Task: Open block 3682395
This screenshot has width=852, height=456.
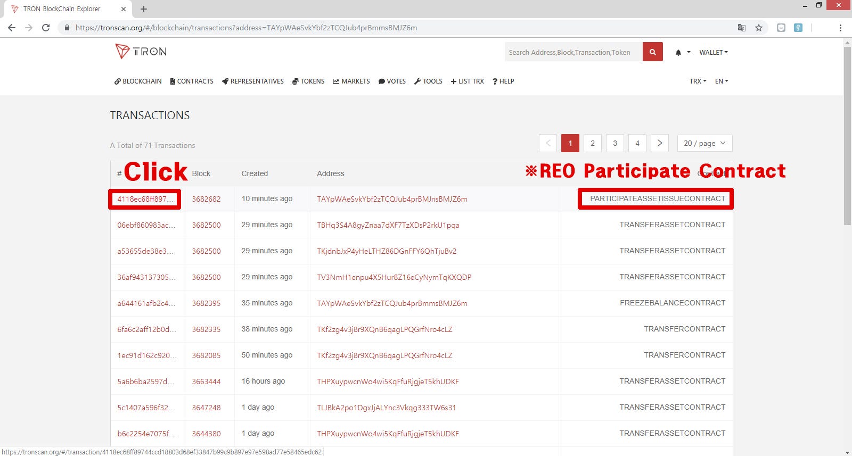Action: pyautogui.click(x=206, y=303)
